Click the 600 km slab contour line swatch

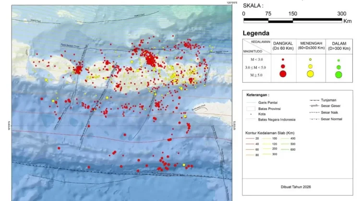pos(285,149)
